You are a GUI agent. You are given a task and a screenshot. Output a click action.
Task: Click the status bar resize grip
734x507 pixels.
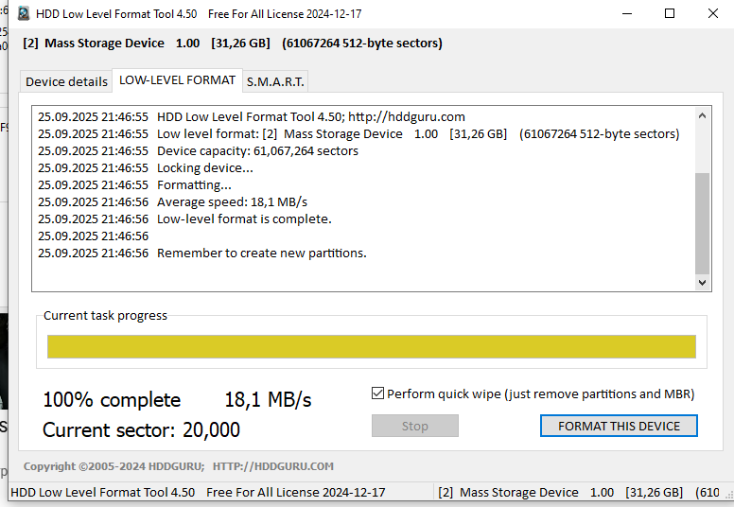click(x=729, y=495)
